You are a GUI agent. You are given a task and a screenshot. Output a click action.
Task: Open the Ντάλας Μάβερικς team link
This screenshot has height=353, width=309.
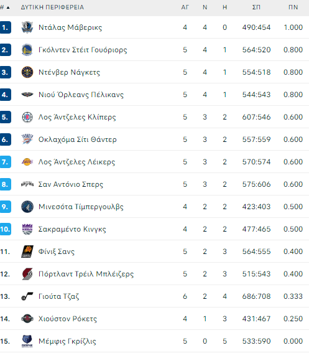[x=70, y=27]
